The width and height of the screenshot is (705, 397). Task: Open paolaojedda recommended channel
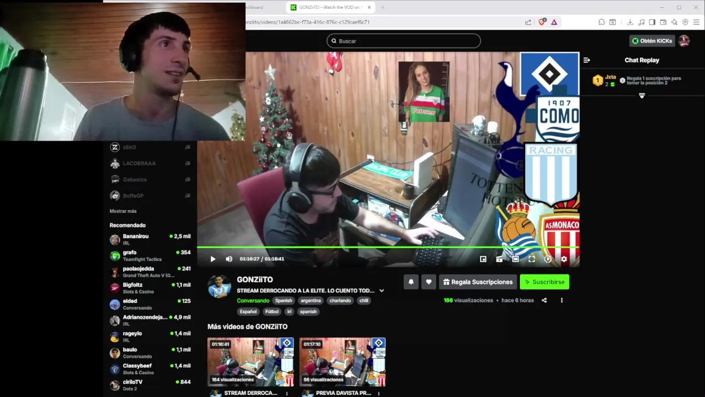tap(150, 272)
